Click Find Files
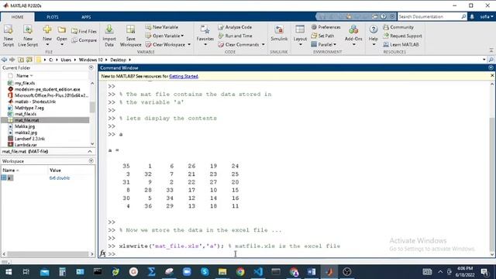 click(84, 31)
